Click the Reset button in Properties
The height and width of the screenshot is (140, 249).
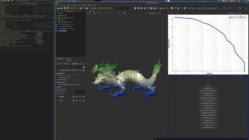(x=68, y=64)
